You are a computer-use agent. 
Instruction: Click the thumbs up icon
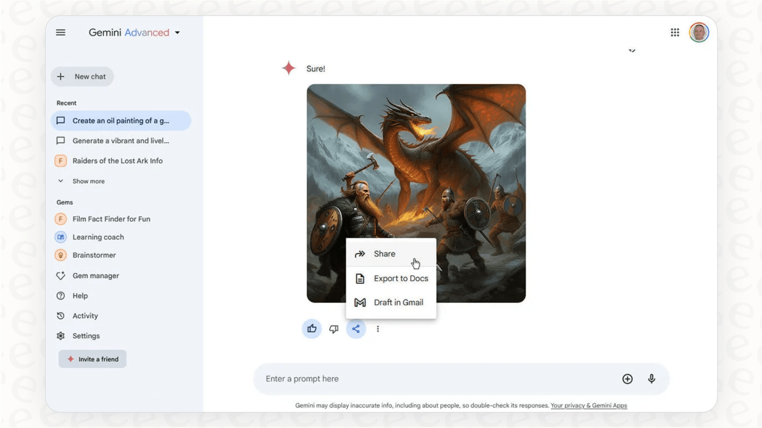(312, 329)
